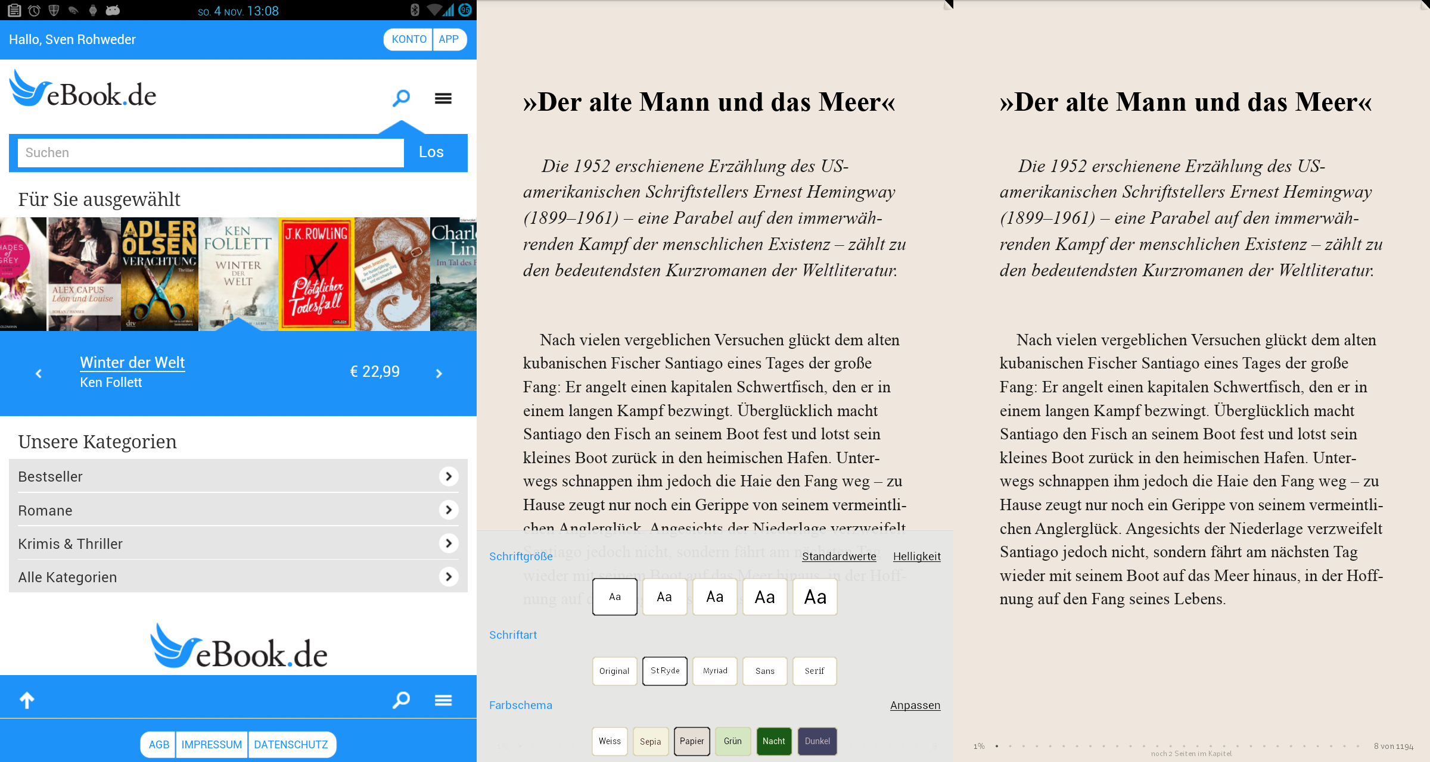Viewport: 1430px width, 762px height.
Task: Jump to top with the up arrow icon
Action: [x=27, y=700]
